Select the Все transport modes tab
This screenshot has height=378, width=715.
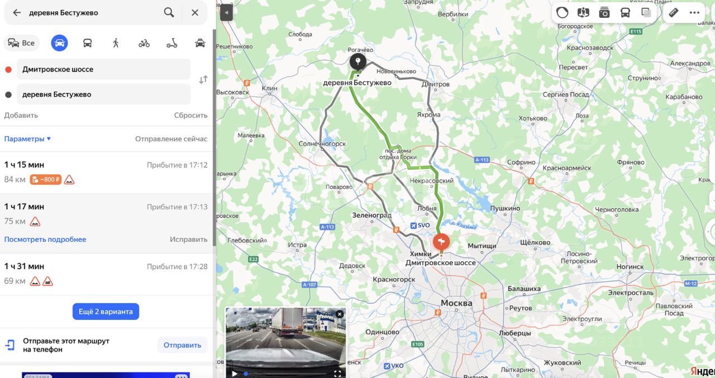22,43
